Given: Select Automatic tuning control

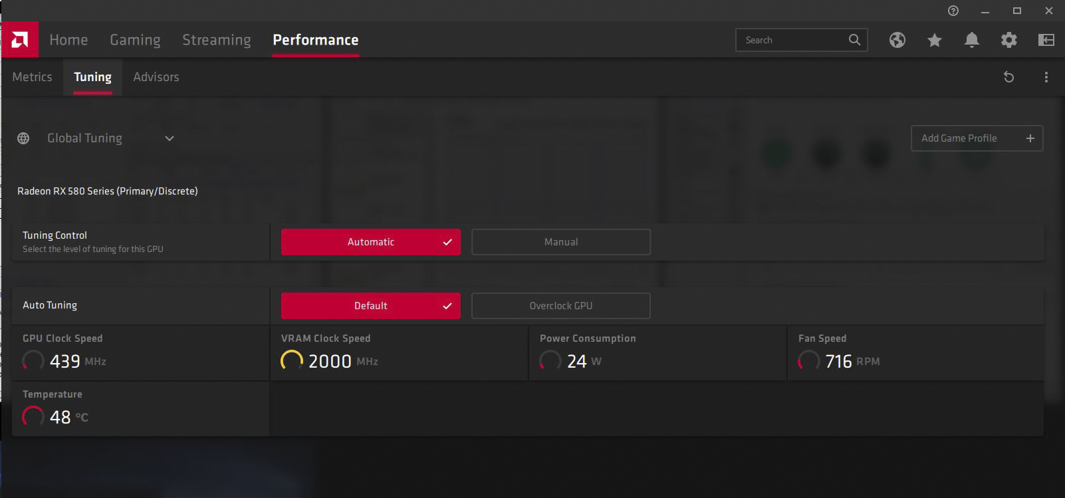Looking at the screenshot, I should pos(371,242).
